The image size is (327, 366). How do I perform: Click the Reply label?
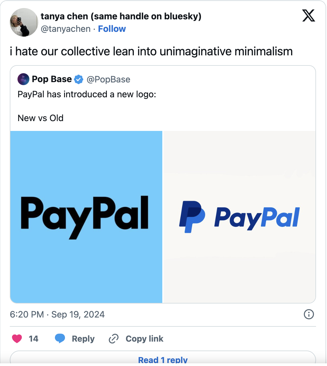[83, 339]
